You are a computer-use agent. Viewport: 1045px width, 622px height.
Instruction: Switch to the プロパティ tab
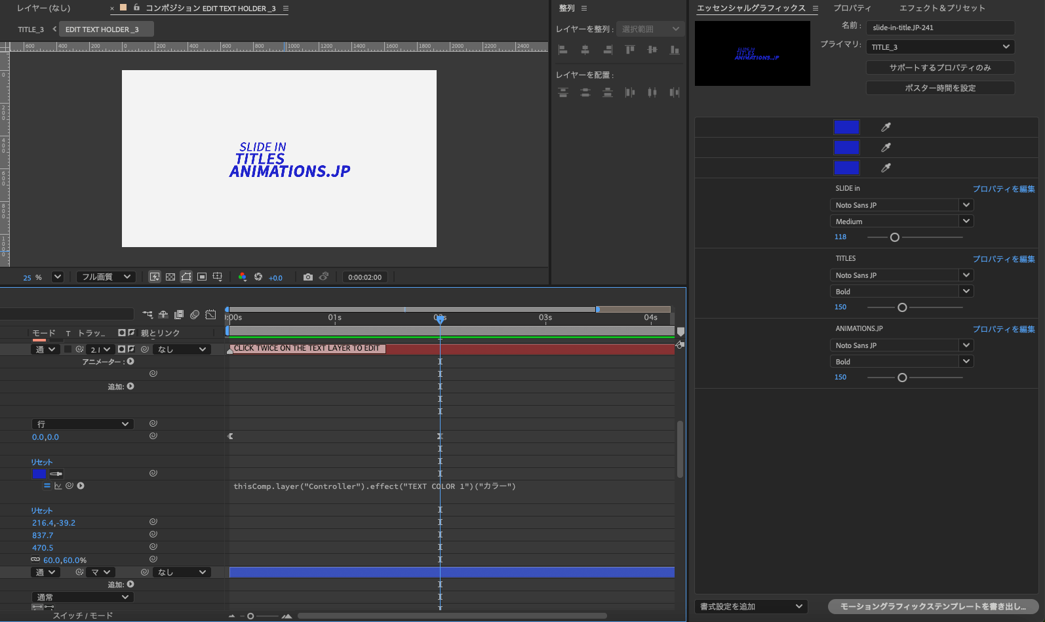852,8
